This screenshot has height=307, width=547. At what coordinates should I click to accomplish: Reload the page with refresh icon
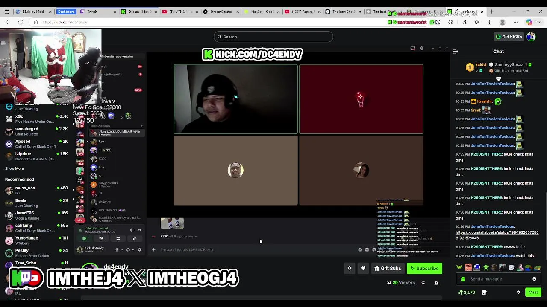point(21,22)
